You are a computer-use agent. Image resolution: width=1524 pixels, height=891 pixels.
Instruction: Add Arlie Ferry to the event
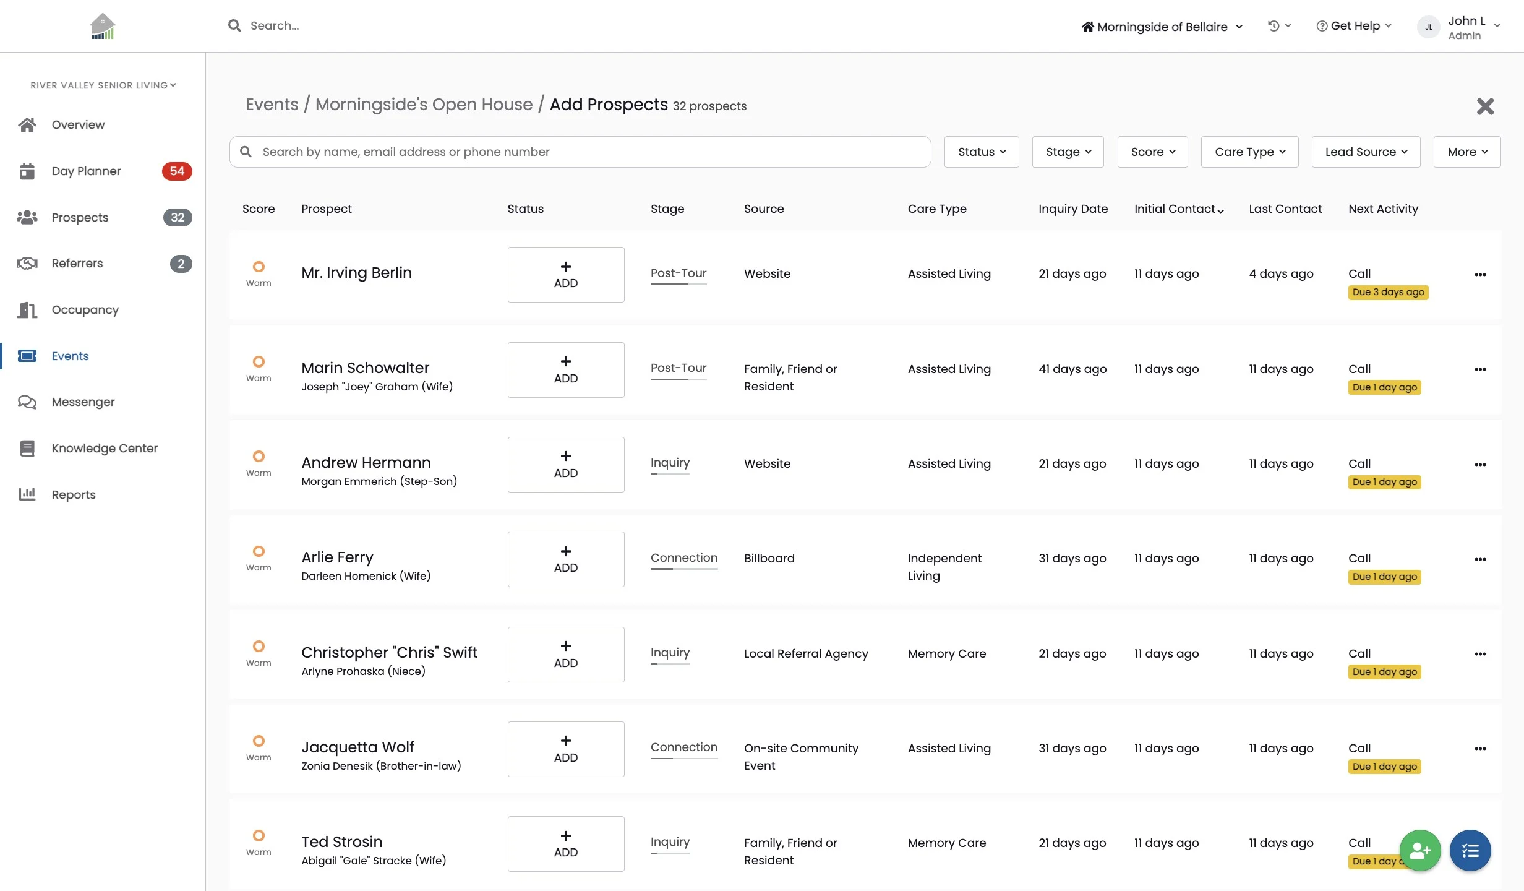(565, 559)
